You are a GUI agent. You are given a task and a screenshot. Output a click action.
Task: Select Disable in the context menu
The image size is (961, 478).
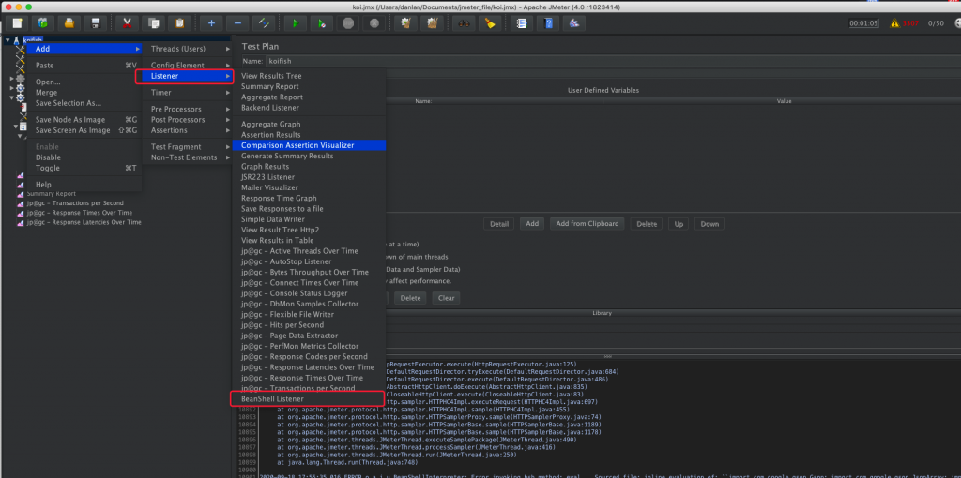click(48, 157)
